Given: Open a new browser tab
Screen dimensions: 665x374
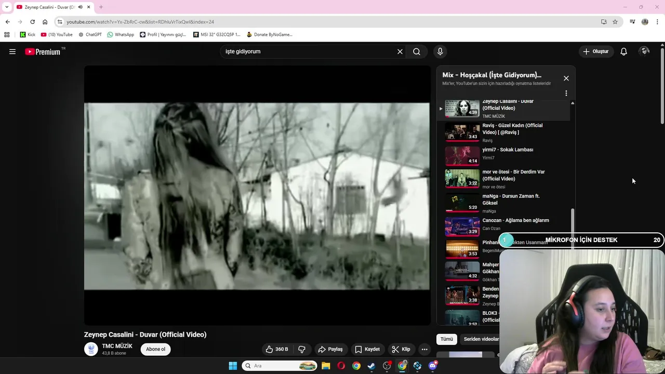Looking at the screenshot, I should click(101, 7).
